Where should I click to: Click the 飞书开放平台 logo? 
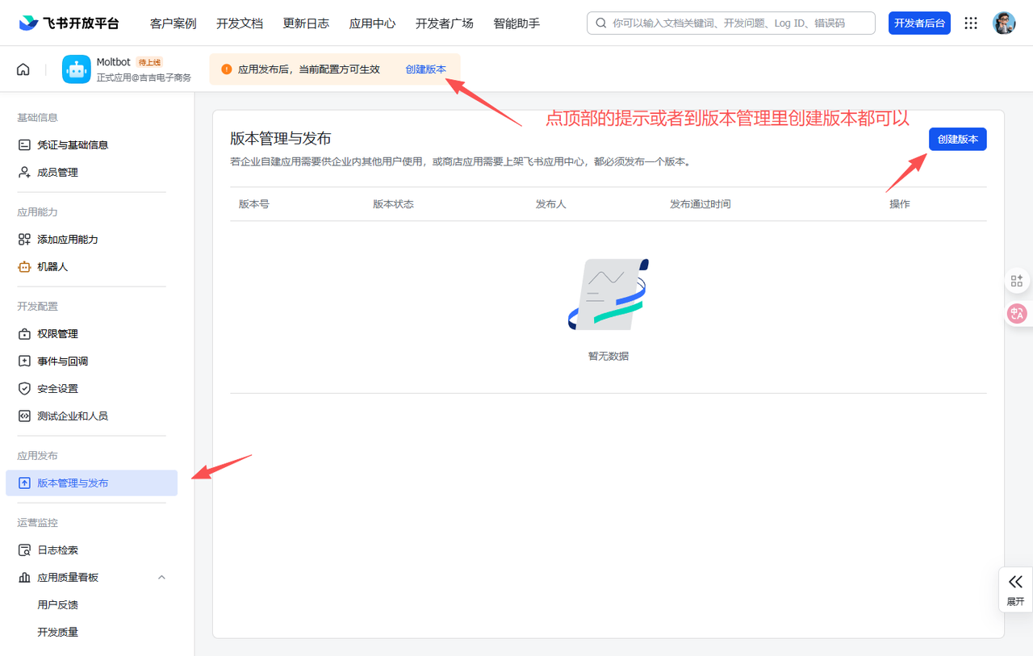[69, 23]
